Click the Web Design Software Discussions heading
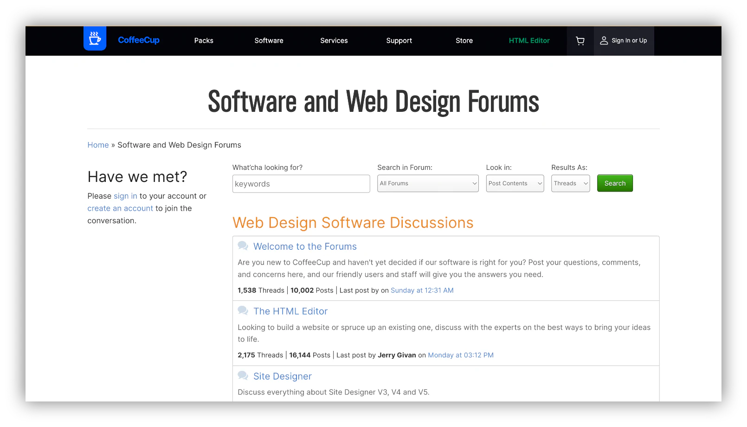This screenshot has height=427, width=747. point(353,223)
